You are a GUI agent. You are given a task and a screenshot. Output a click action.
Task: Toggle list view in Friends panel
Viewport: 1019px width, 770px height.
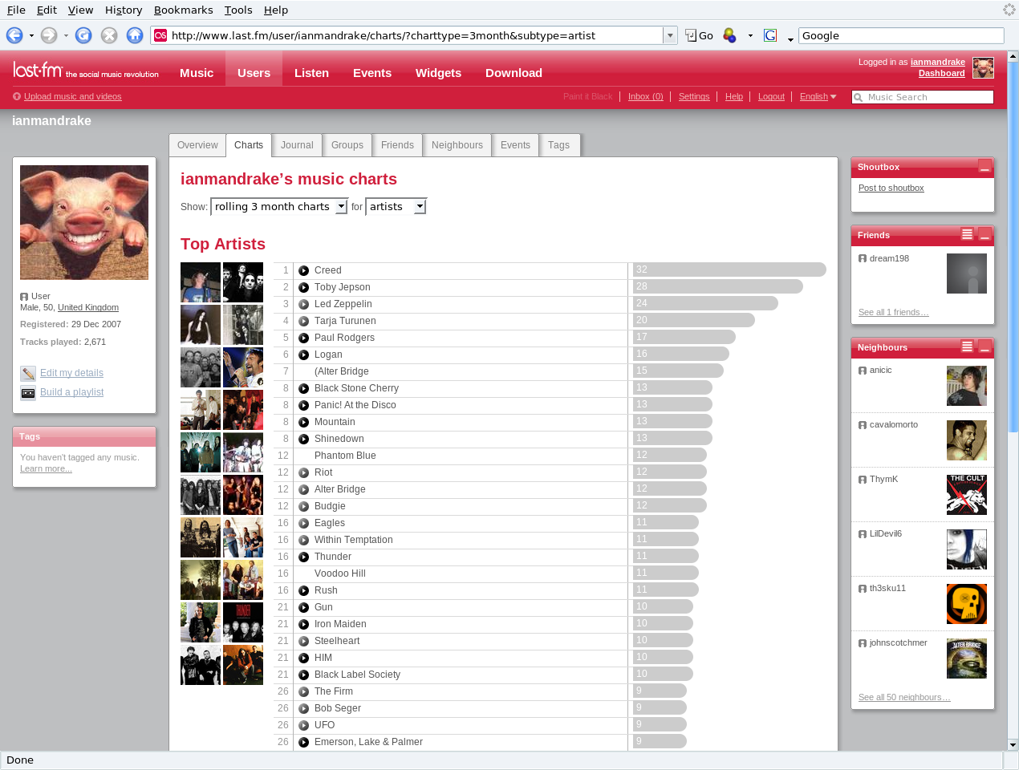[x=967, y=234]
